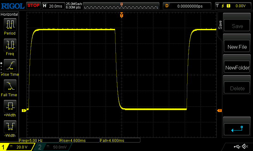The width and height of the screenshot is (253, 151).
Task: Toggle the red STOP run state
Action: (x=34, y=6)
